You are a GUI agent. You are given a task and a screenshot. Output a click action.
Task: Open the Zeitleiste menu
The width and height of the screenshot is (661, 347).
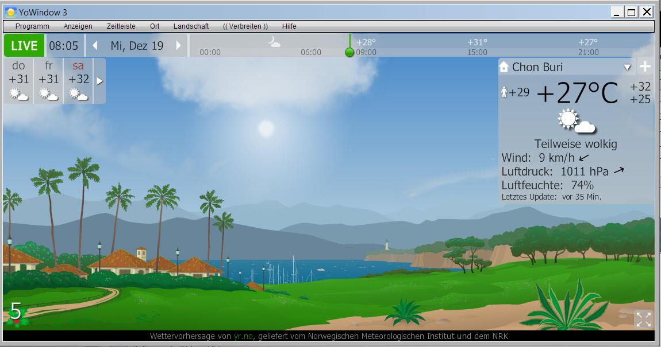(121, 26)
